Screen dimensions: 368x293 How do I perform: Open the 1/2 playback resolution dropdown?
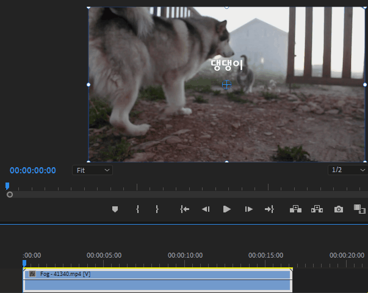(348, 170)
